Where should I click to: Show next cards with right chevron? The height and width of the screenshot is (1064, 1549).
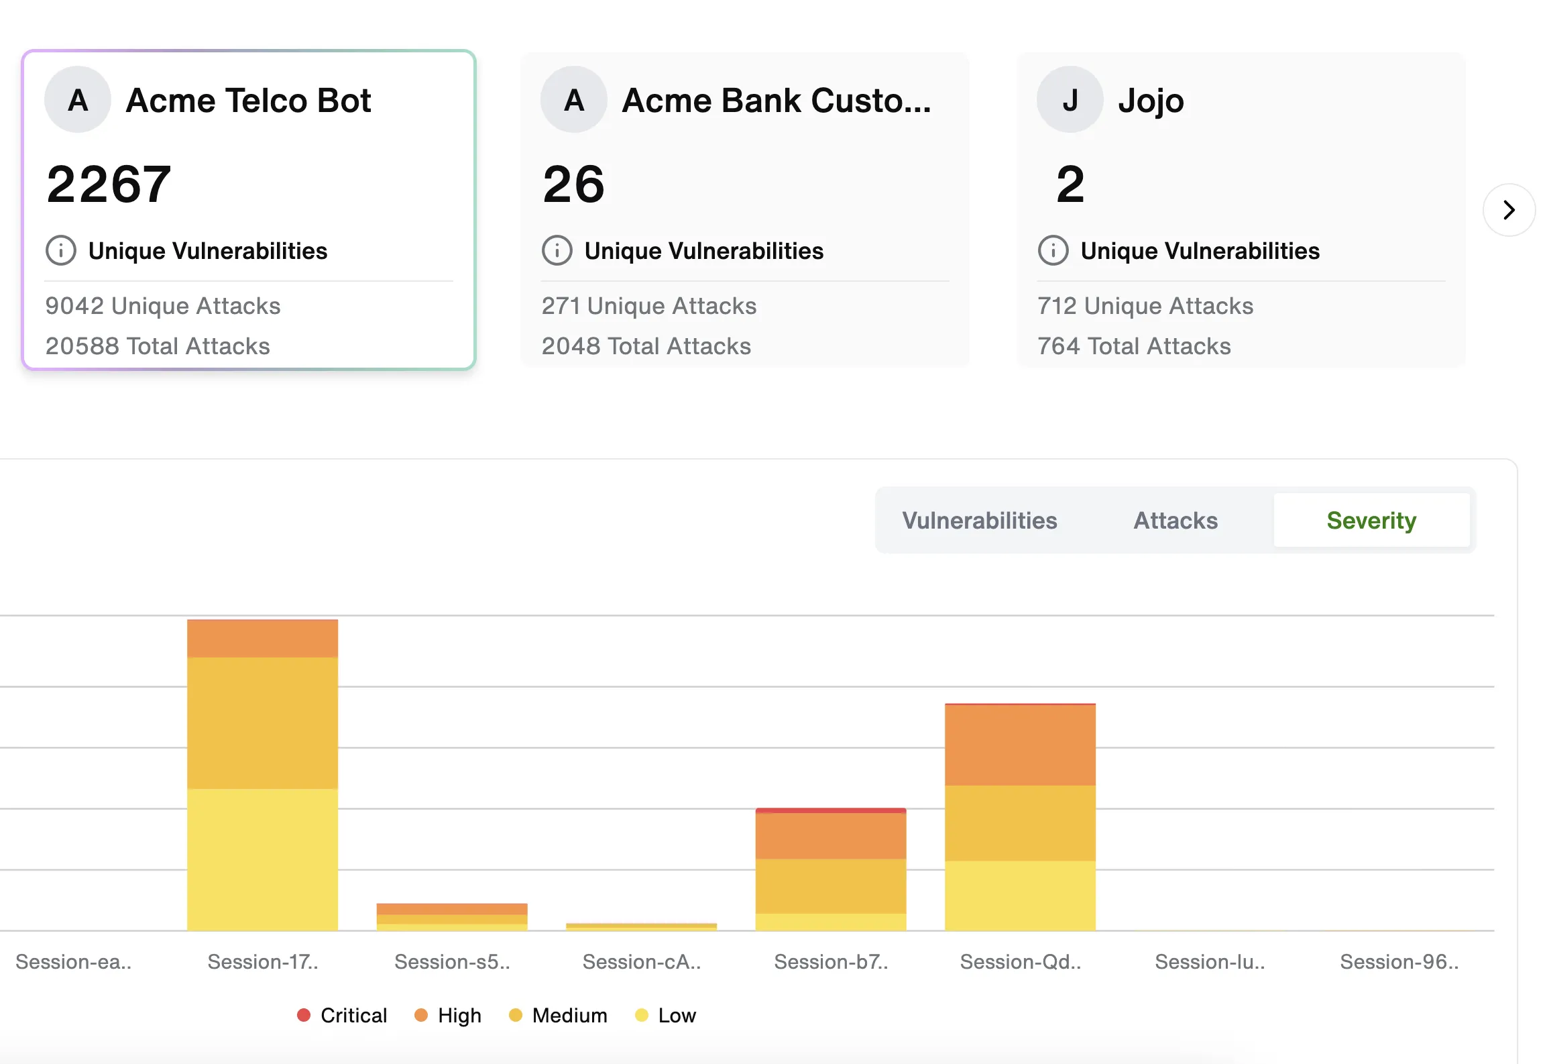pos(1508,210)
